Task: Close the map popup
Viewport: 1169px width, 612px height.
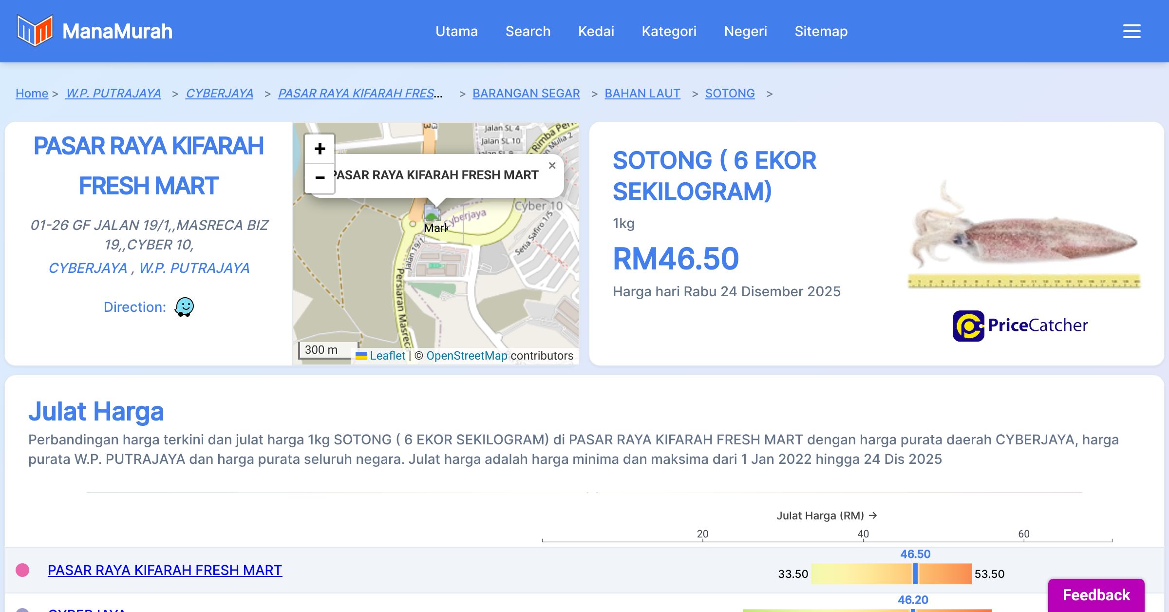Action: [552, 166]
